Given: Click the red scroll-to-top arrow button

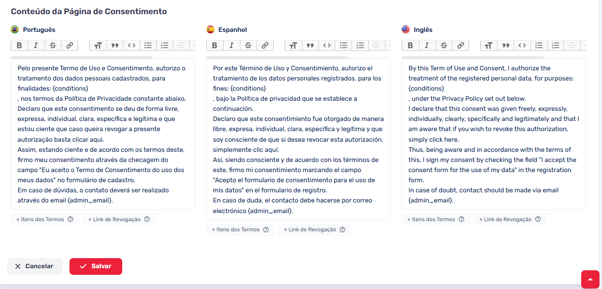Looking at the screenshot, I should click(590, 279).
